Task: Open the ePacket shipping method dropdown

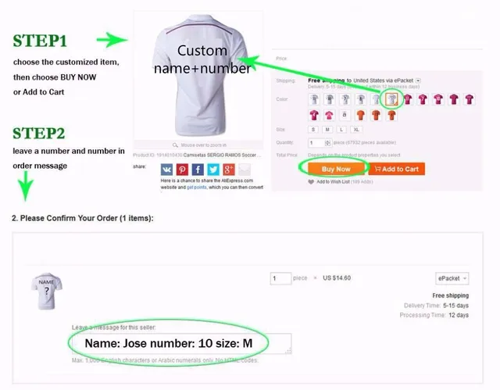Action: coord(452,278)
